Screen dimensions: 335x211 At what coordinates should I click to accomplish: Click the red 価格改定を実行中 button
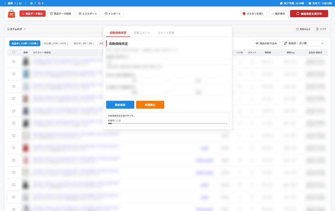pyautogui.click(x=309, y=14)
